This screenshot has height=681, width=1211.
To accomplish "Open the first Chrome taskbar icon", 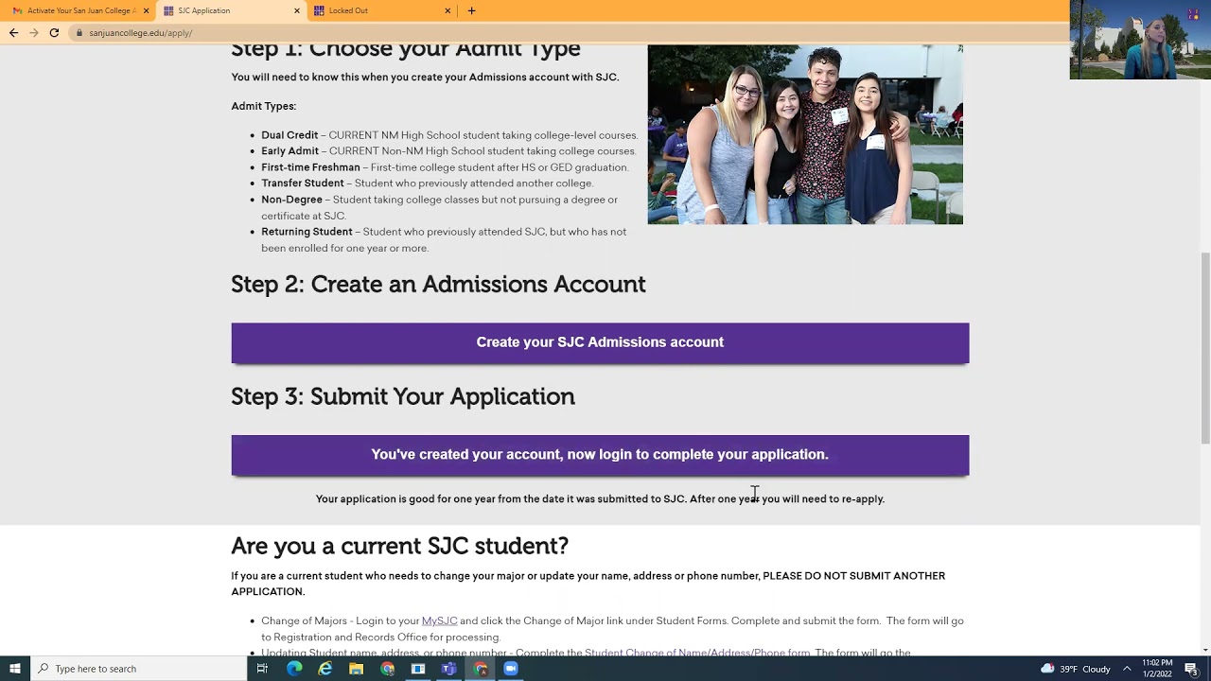I will tap(387, 669).
